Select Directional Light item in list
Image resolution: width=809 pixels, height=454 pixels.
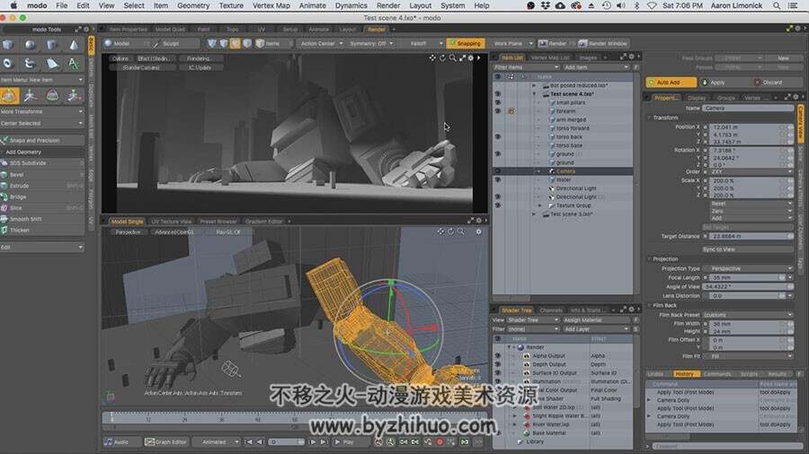click(x=576, y=188)
